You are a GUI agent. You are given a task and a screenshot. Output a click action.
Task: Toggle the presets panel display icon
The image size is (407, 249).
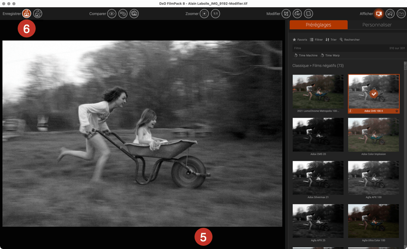pyautogui.click(x=378, y=14)
